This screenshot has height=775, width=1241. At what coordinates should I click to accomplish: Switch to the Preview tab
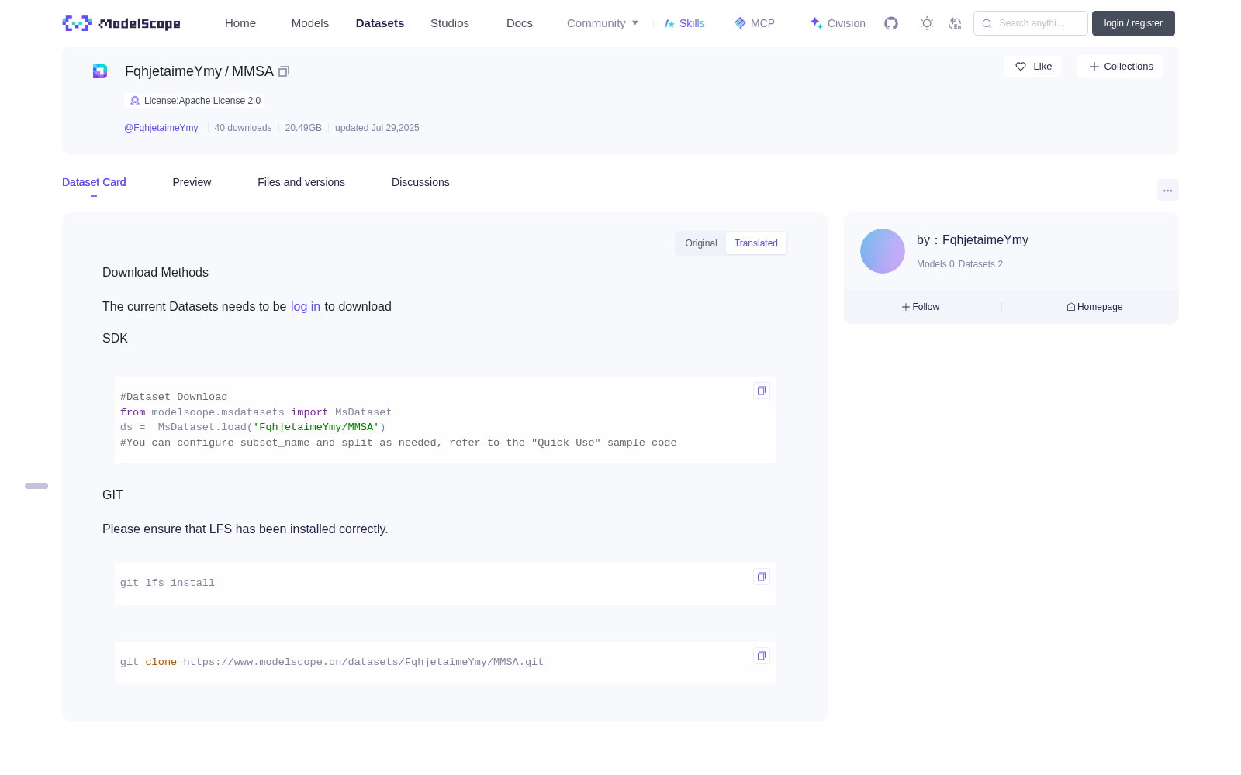(x=192, y=182)
